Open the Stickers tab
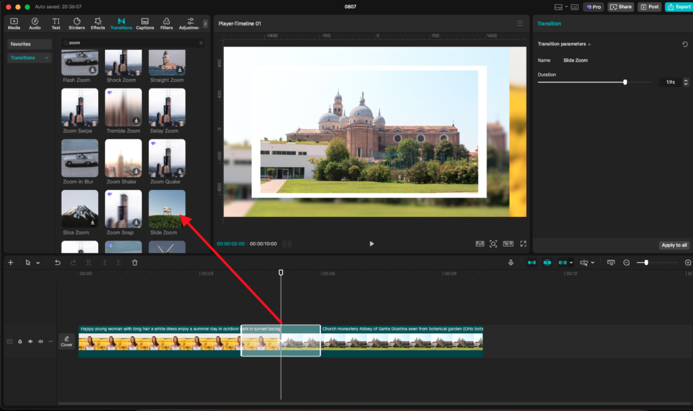 point(76,24)
